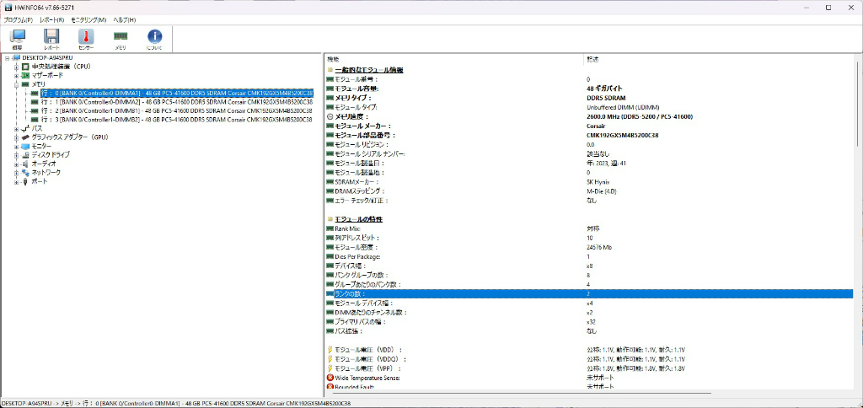Select the Dies Per Package row label
Viewport: 863px width, 408px height.
[357, 256]
